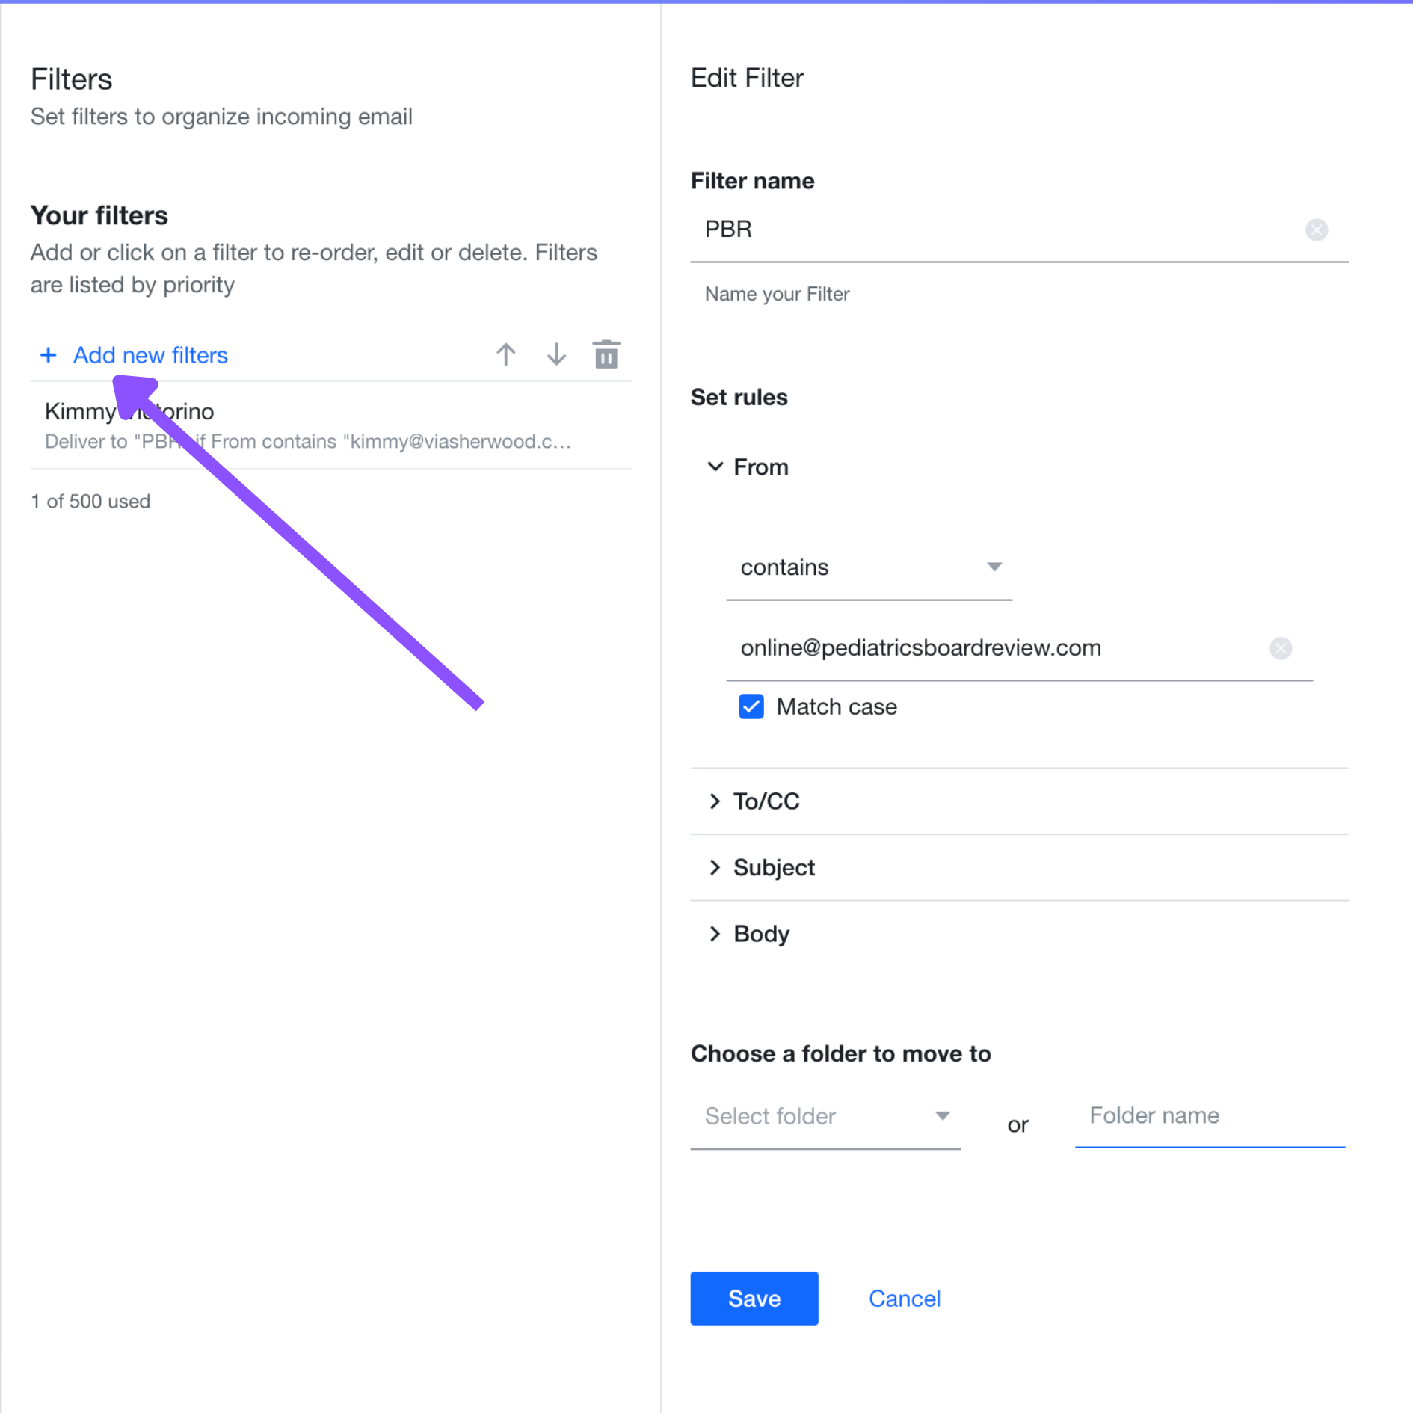Screen dimensions: 1413x1413
Task: Select the Kimmy filter in the list
Action: coord(330,425)
